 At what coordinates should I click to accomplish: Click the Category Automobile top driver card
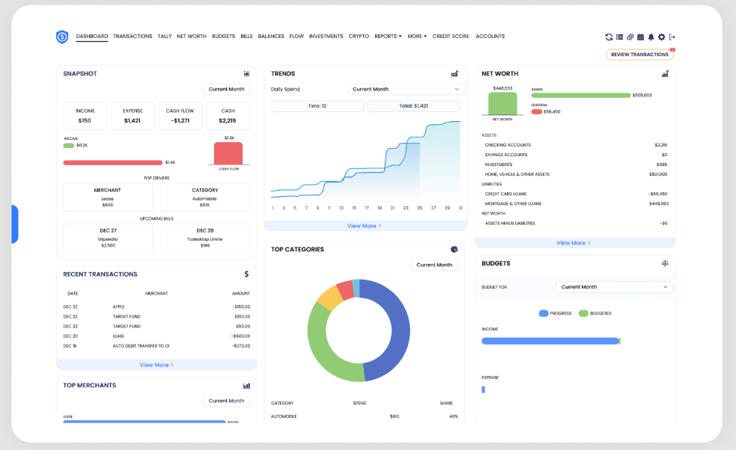pyautogui.click(x=204, y=197)
